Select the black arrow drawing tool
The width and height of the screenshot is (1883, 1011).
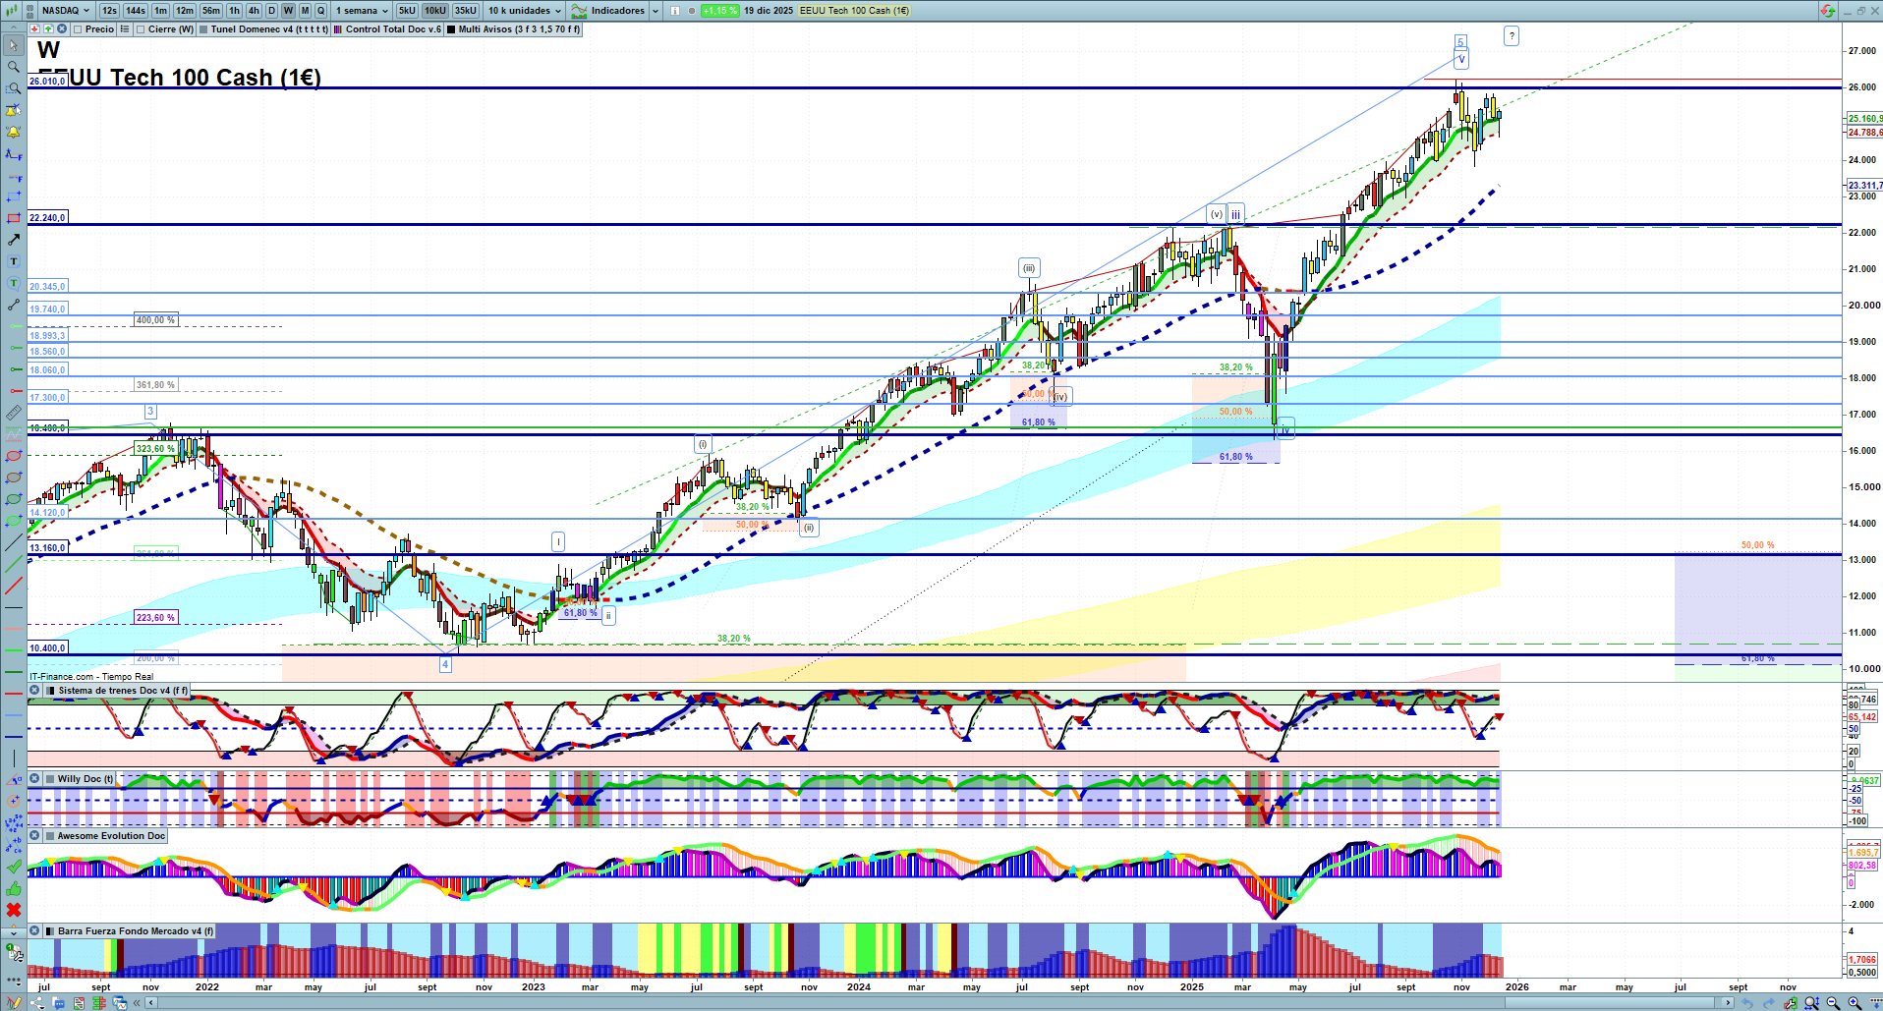pos(14,240)
